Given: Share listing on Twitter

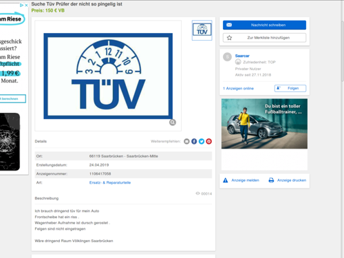Looking at the screenshot, I should pos(202,142).
